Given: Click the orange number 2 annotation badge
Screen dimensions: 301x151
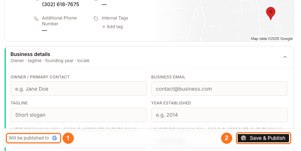Looking at the screenshot, I should click(226, 138).
